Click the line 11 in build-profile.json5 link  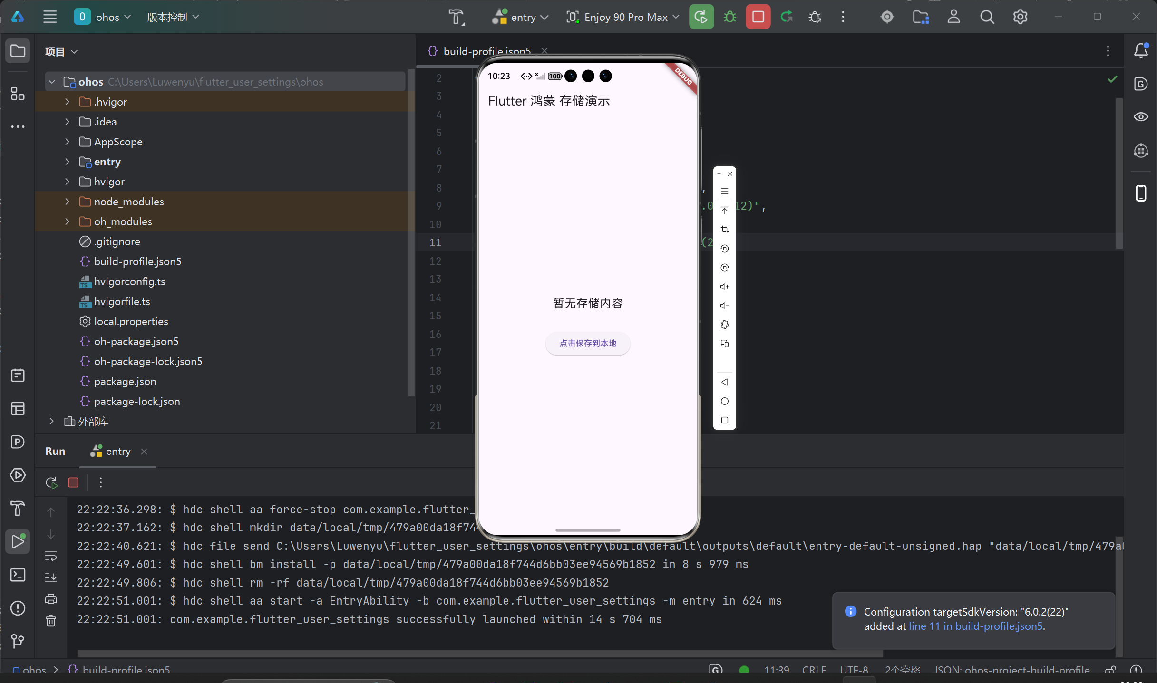pyautogui.click(x=975, y=626)
